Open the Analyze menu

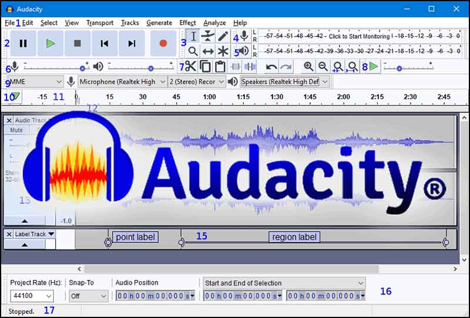coord(214,23)
